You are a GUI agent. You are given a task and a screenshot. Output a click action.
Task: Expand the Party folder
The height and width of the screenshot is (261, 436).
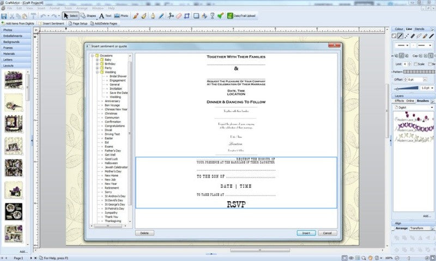[x=98, y=68]
